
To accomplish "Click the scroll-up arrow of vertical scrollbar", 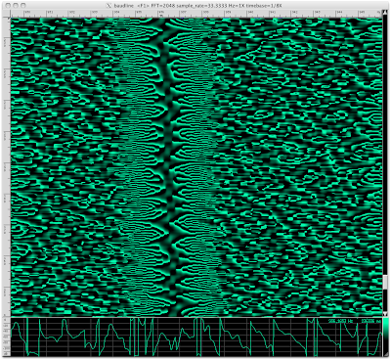I will (385, 13).
